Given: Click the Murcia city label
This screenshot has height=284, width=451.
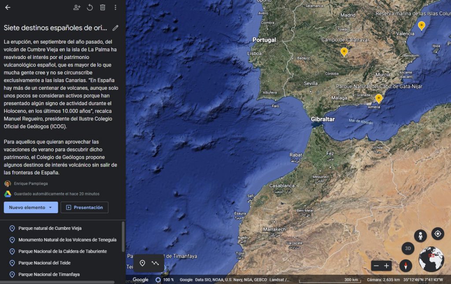Looking at the screenshot, I should pyautogui.click(x=383, y=75).
